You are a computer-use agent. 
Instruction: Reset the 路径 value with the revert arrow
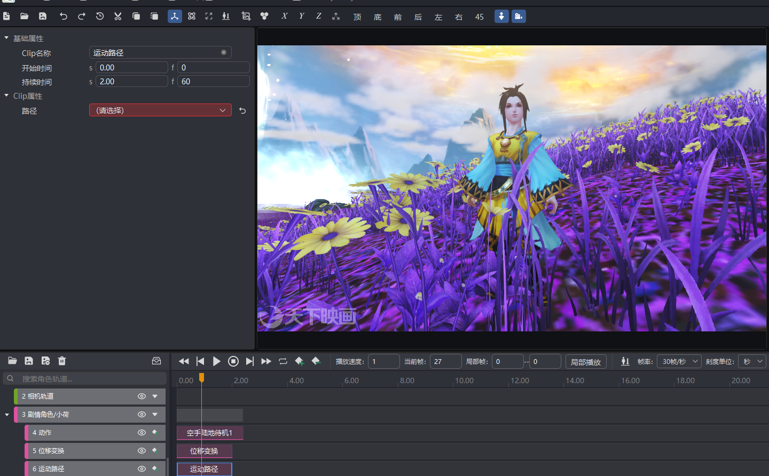242,110
